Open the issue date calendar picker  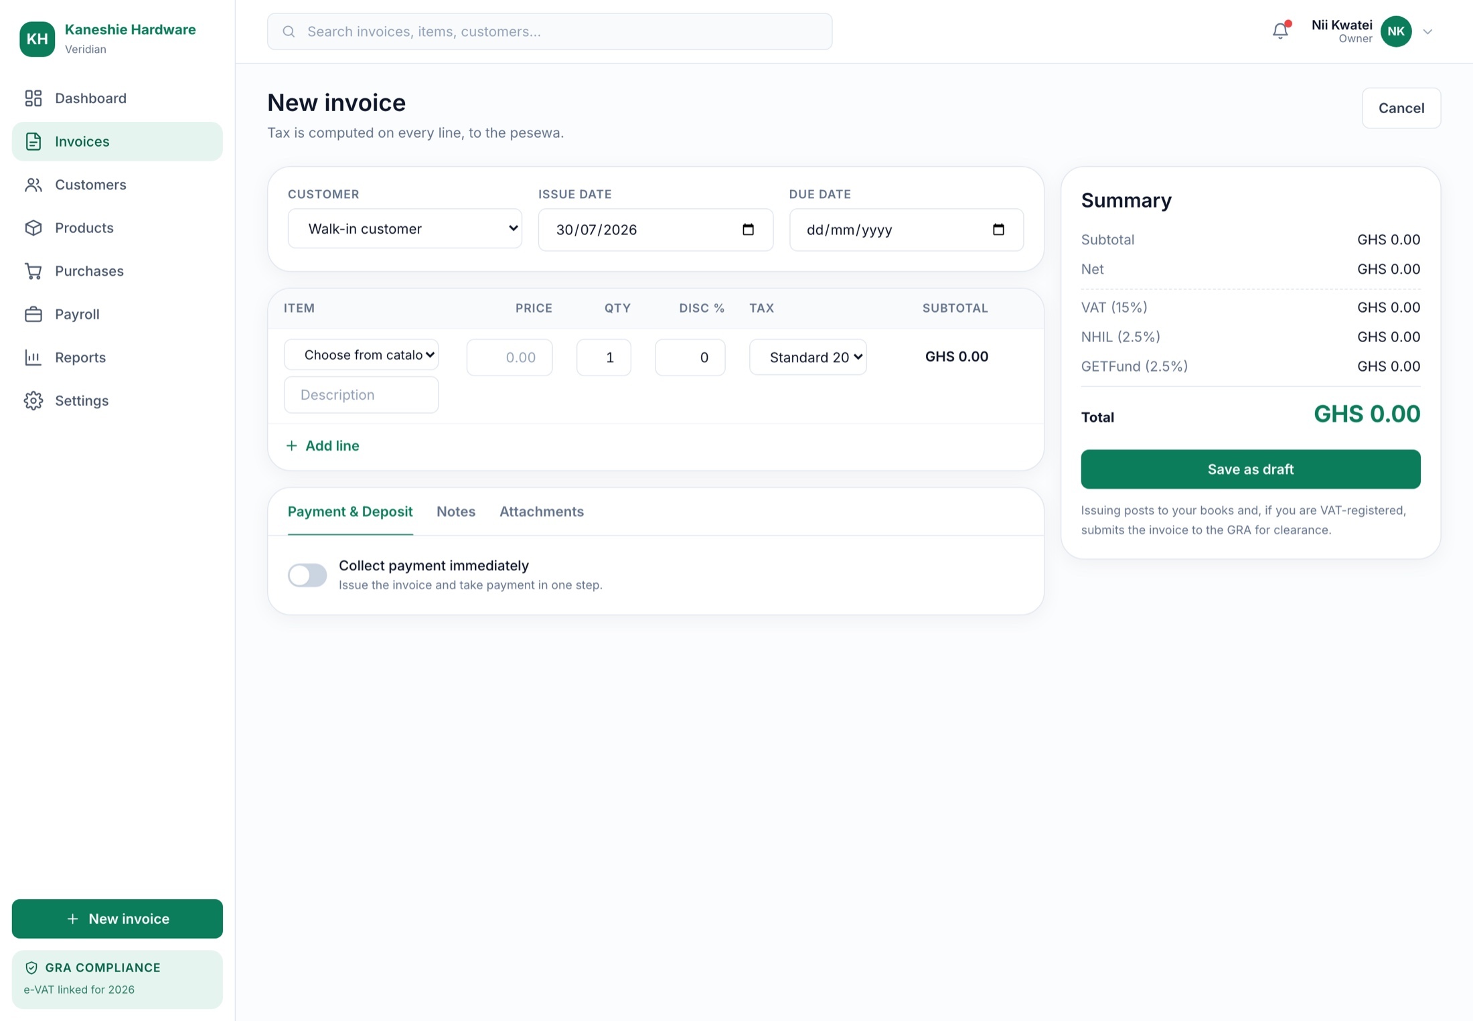tap(749, 230)
